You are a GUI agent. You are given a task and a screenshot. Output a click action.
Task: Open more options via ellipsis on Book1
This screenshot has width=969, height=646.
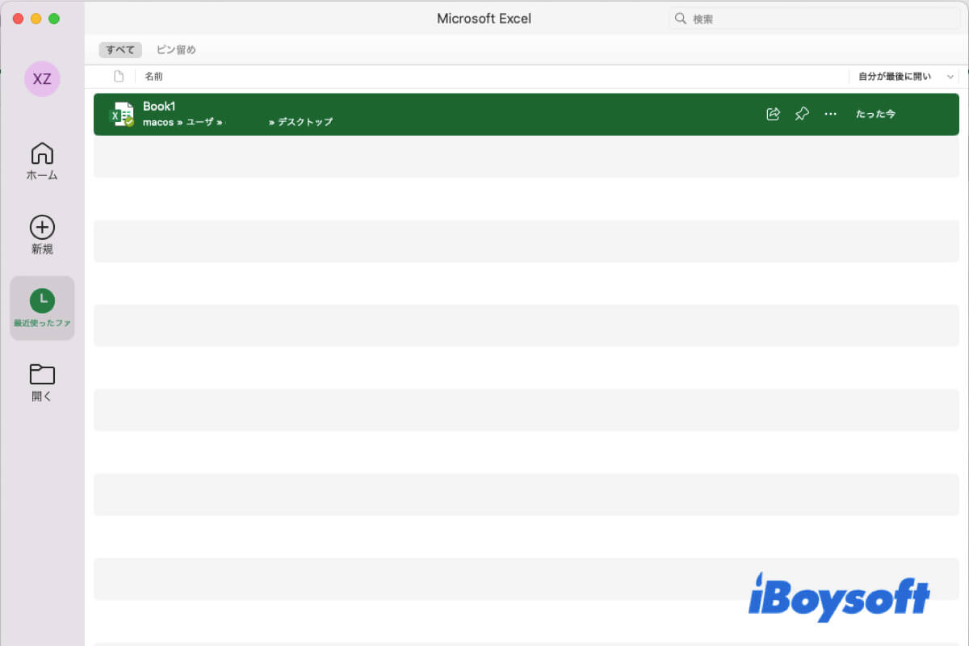click(x=830, y=114)
